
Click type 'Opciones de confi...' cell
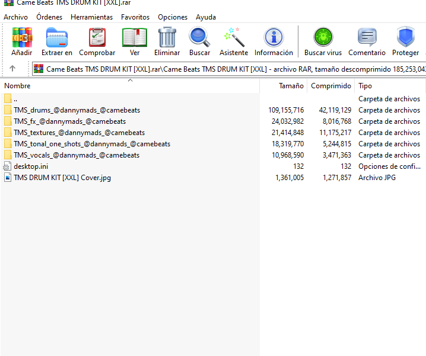point(389,166)
